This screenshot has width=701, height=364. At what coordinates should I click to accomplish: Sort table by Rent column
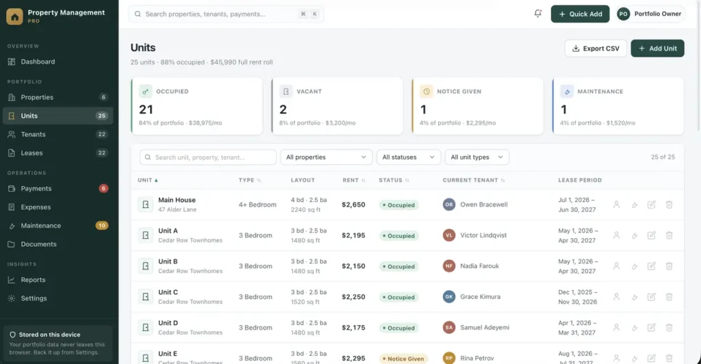tap(354, 181)
